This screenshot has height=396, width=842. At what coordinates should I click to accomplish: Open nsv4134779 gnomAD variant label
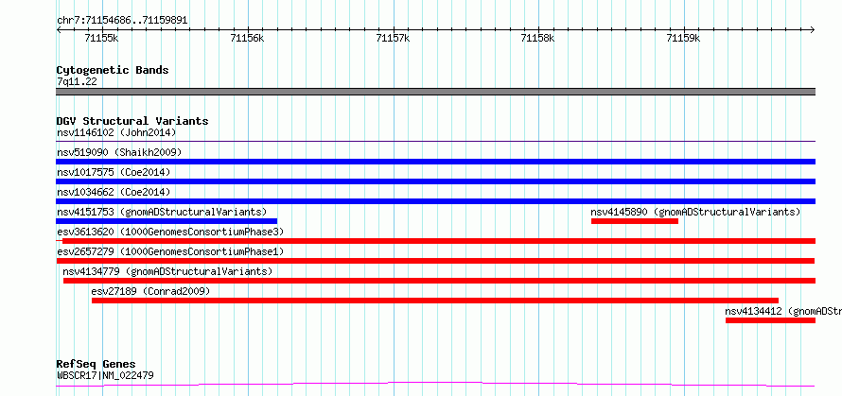point(167,271)
